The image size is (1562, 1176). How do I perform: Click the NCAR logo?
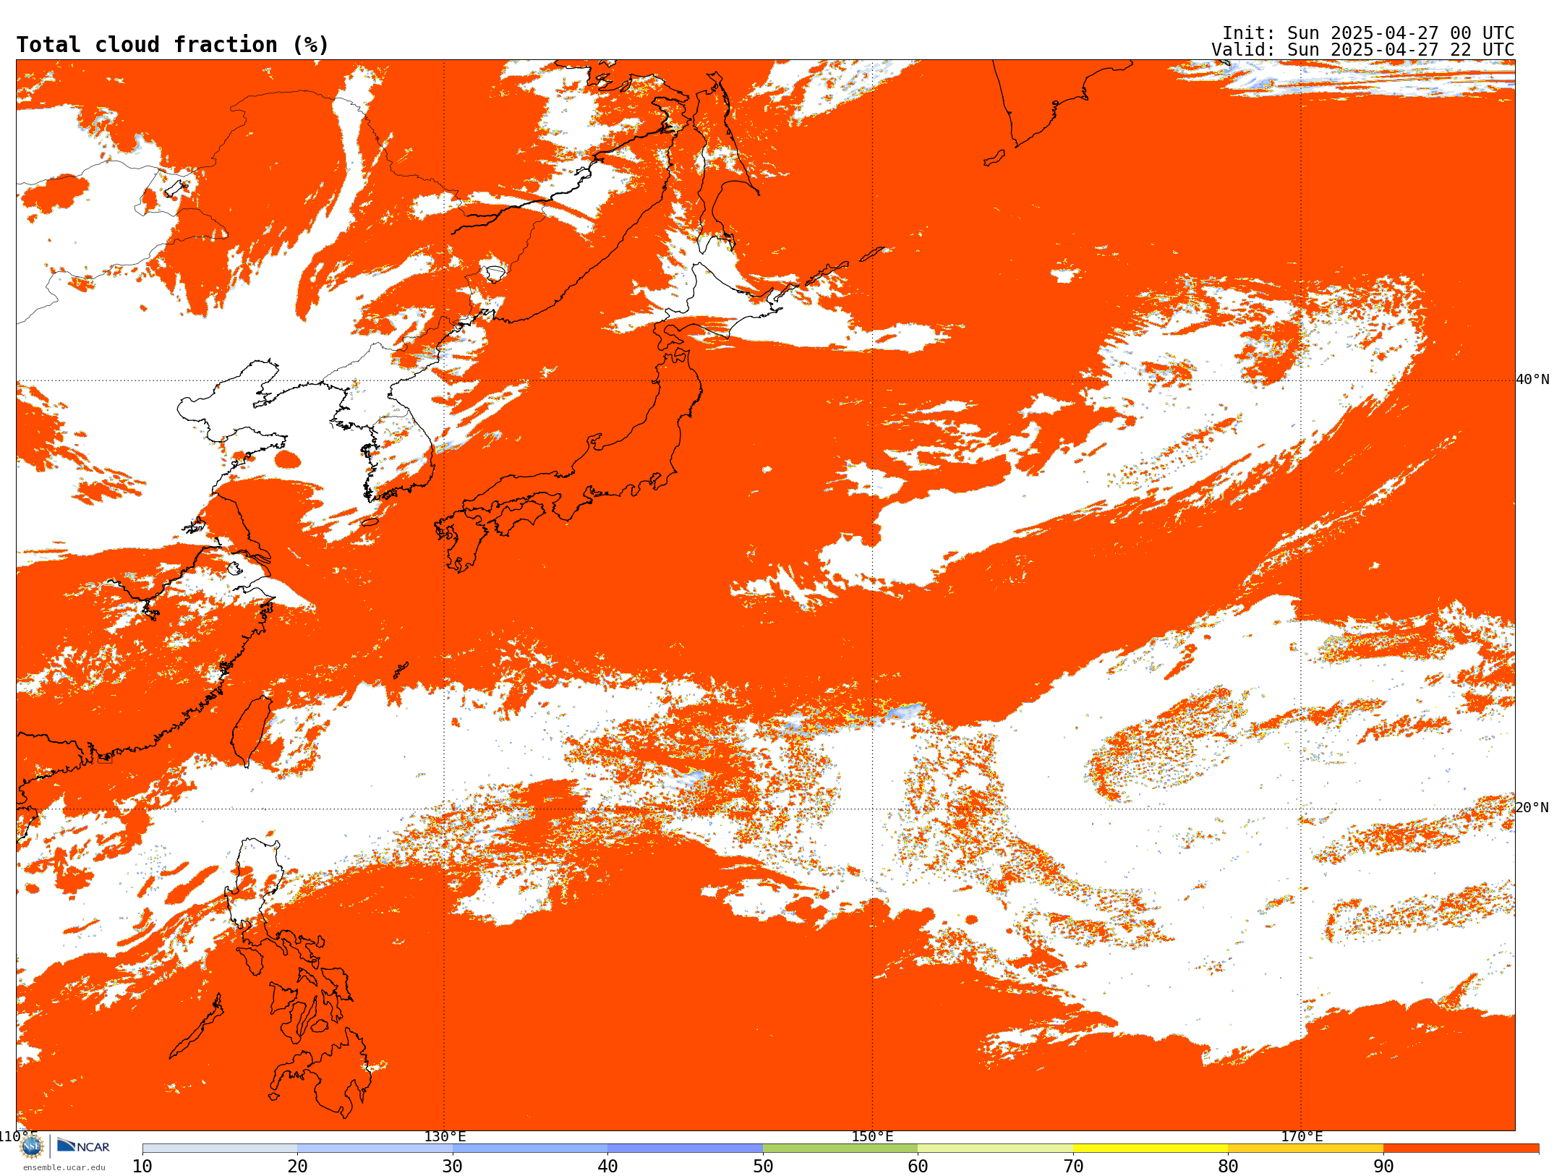(83, 1146)
